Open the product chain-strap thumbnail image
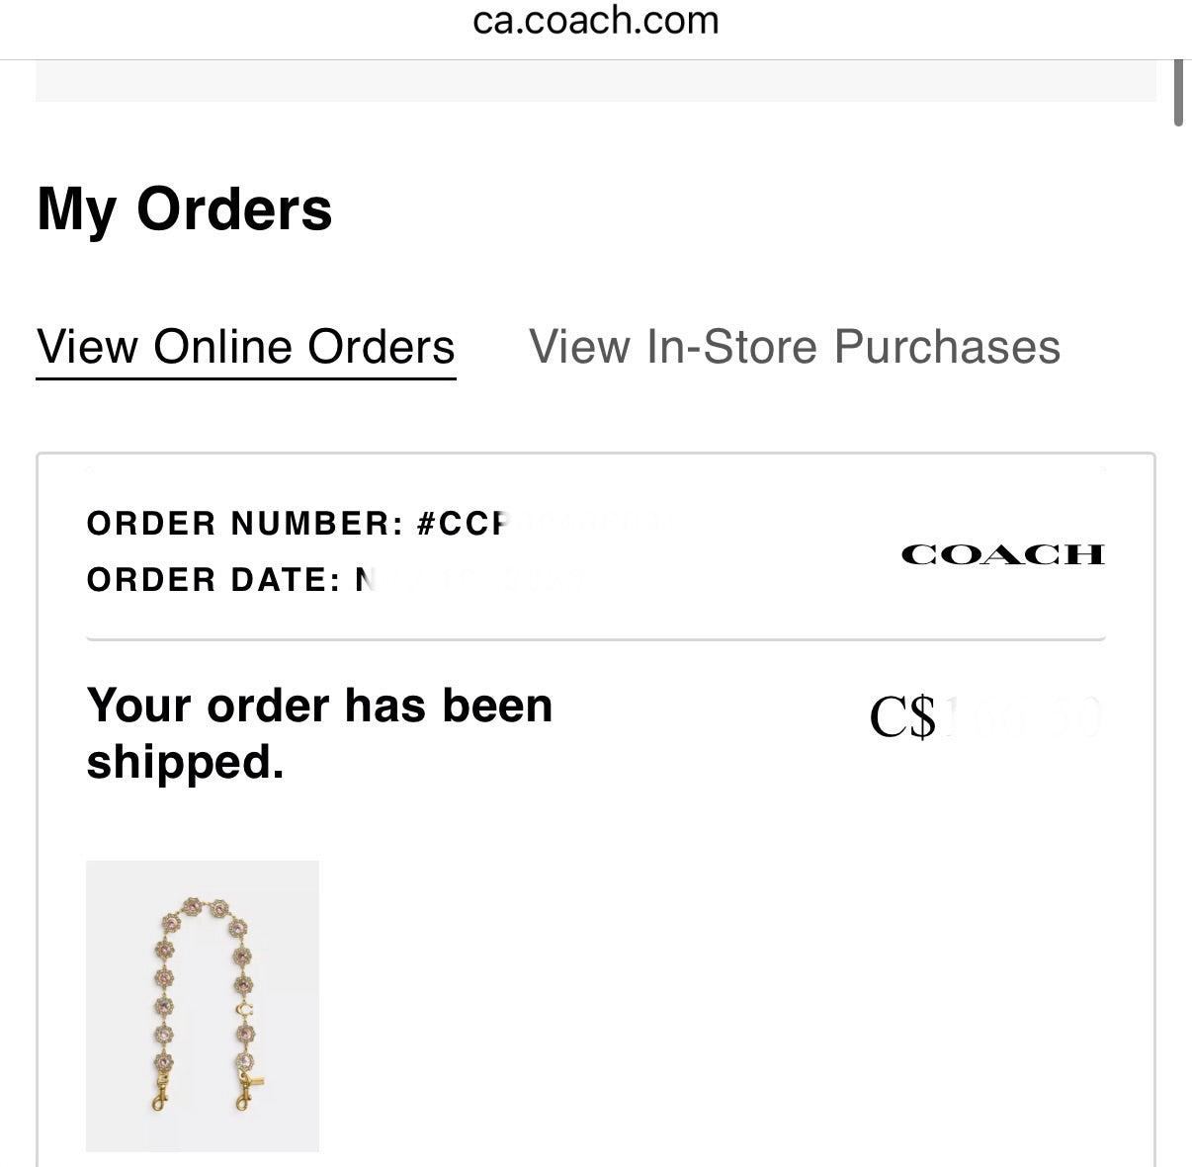The height and width of the screenshot is (1167, 1192). [202, 1006]
